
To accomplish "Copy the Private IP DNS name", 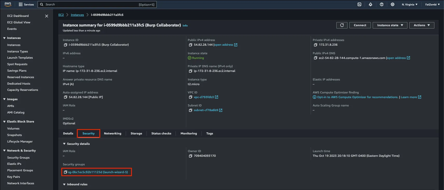I will [191, 71].
